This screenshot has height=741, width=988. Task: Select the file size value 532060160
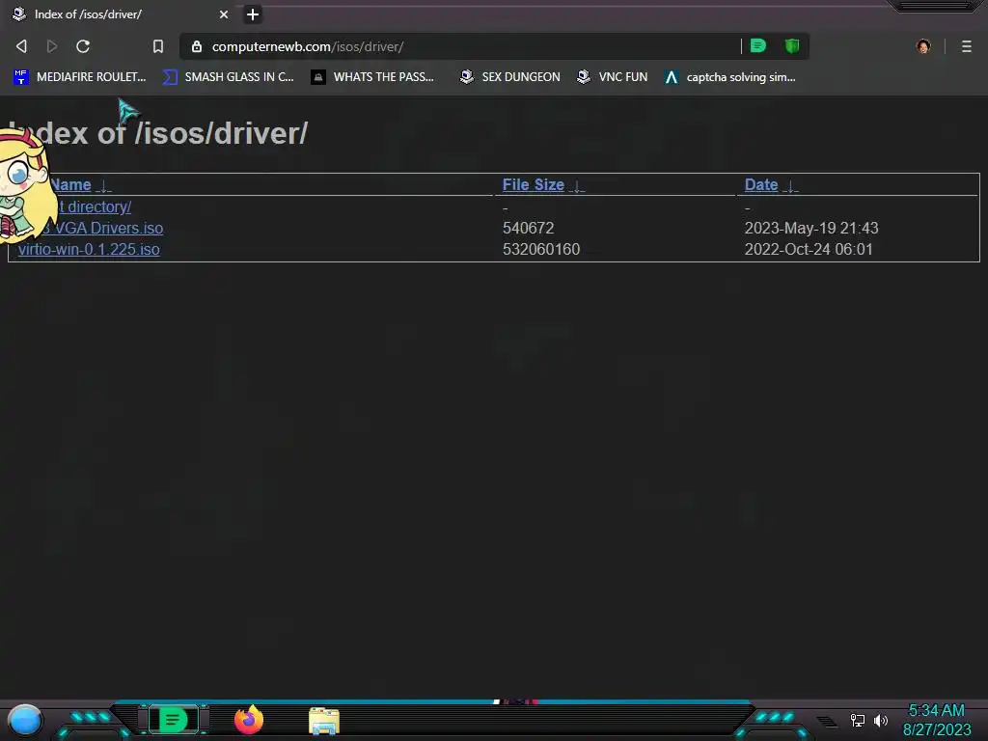coord(540,250)
